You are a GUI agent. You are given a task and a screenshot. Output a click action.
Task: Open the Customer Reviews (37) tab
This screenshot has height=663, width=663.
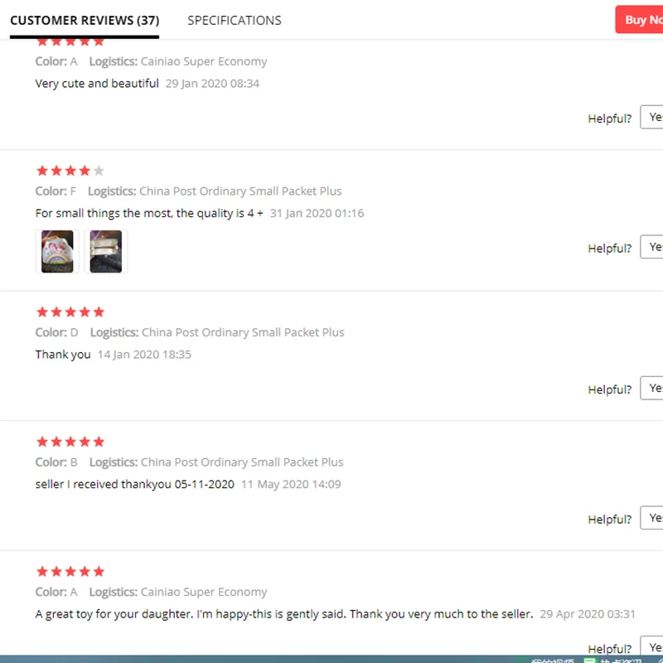pyautogui.click(x=85, y=20)
